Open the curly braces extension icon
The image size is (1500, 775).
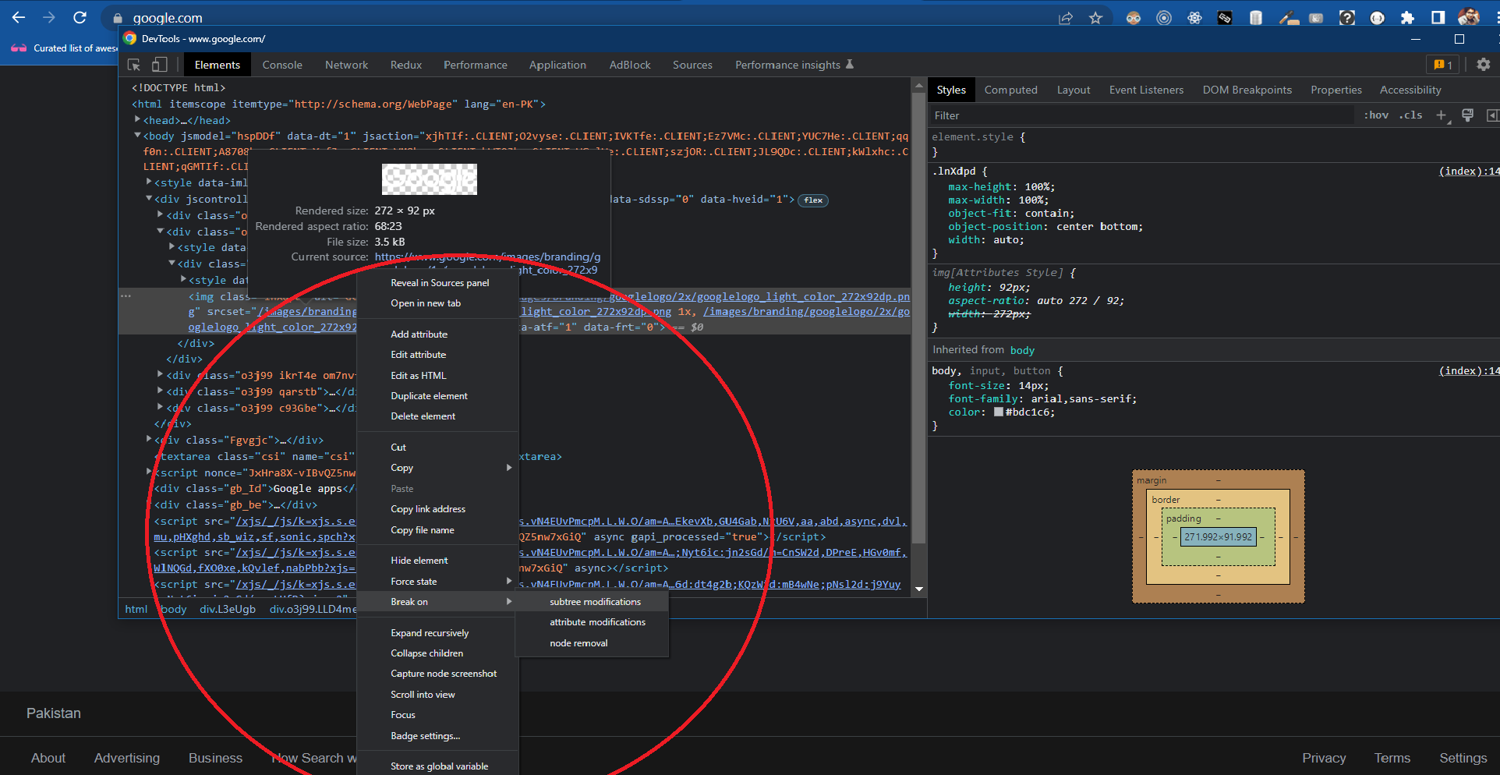click(x=1378, y=18)
